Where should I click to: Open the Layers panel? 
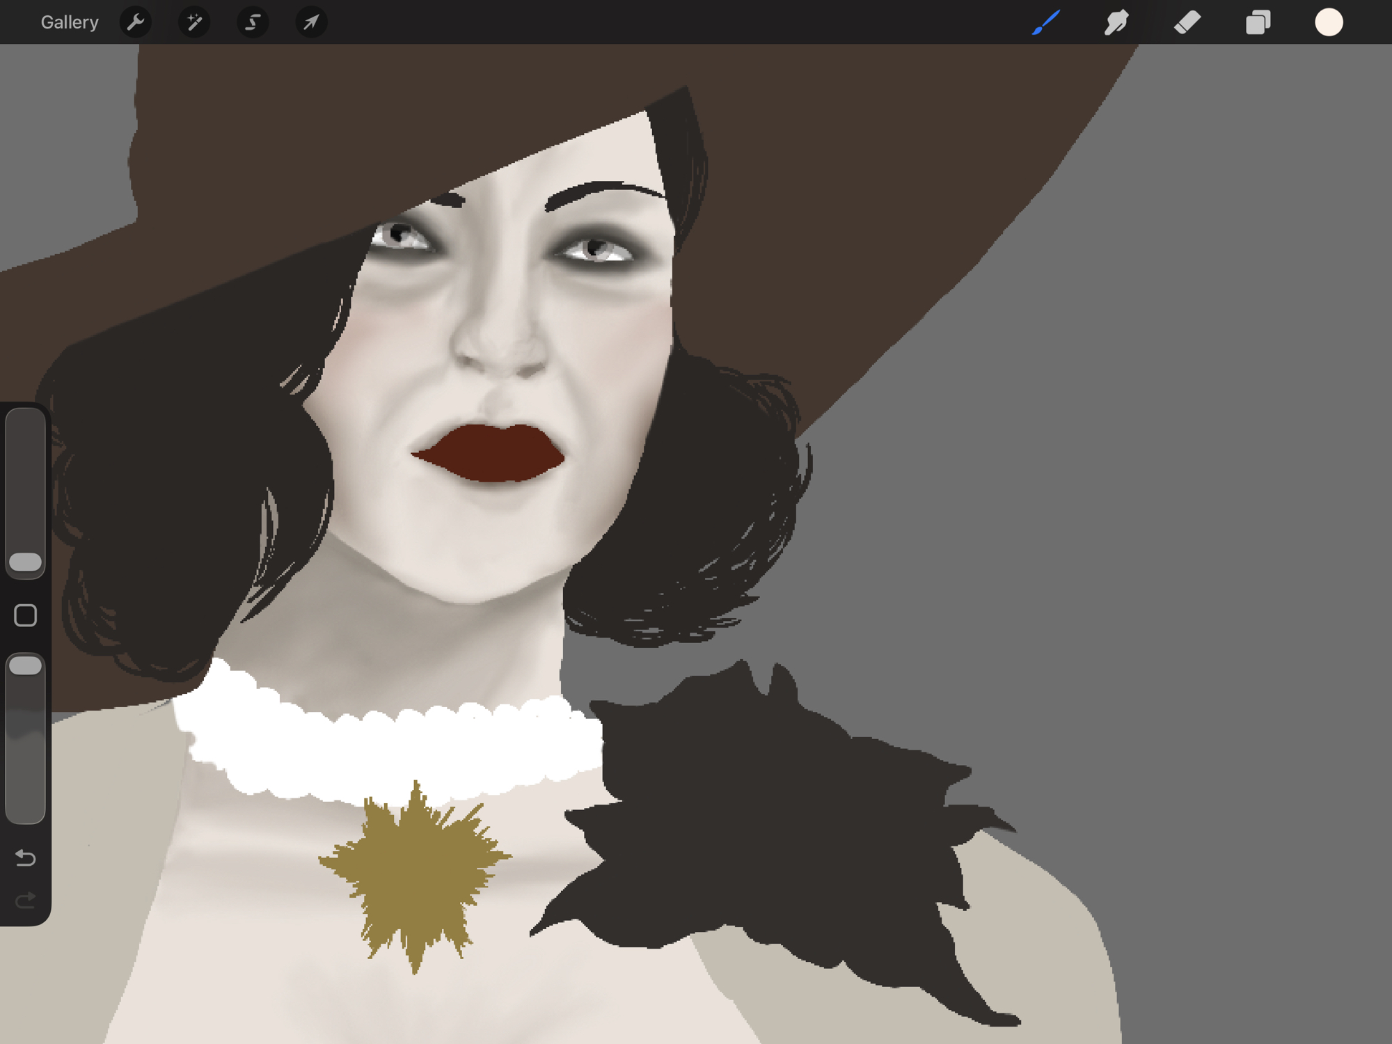click(x=1258, y=22)
